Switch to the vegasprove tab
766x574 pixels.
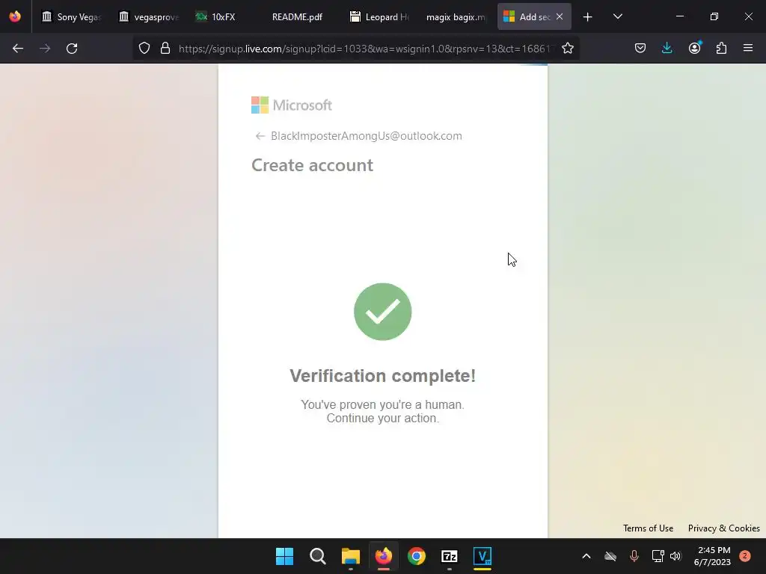149,17
